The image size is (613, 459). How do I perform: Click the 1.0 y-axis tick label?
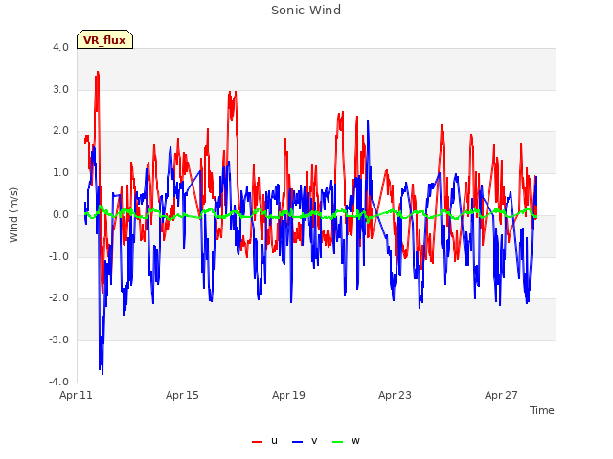tap(60, 172)
